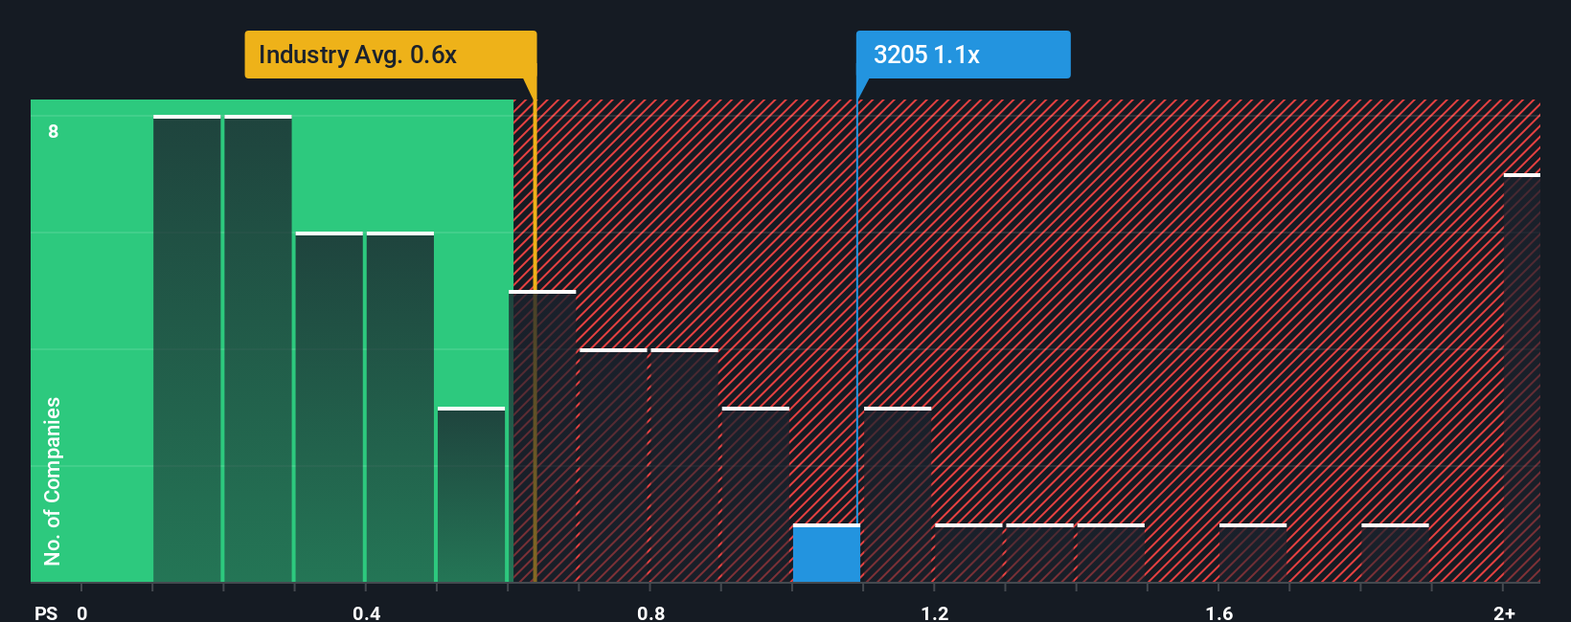Screen dimensions: 1571x622
Task: Select the bar right of the 3205 marker
Action: (898, 495)
